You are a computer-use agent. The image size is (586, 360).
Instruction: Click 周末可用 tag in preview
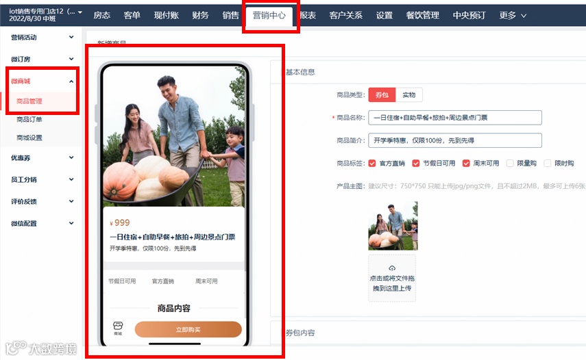point(206,281)
